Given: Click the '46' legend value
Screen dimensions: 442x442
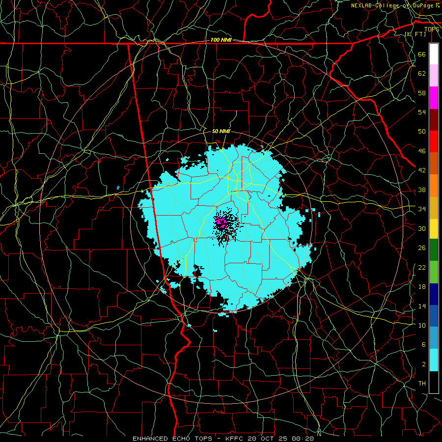Looking at the screenshot, I should pos(422,151).
